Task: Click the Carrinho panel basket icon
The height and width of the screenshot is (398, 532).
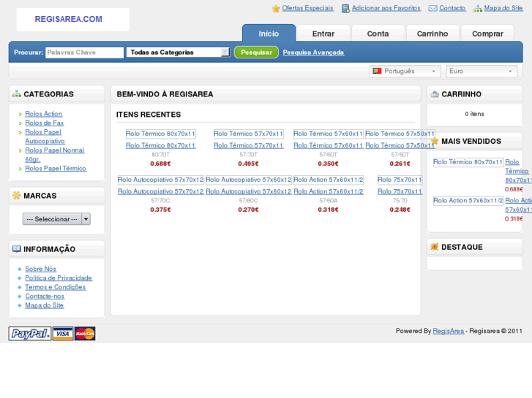Action: coord(435,94)
